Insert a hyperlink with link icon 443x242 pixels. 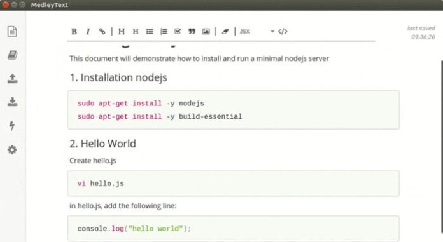point(102,31)
